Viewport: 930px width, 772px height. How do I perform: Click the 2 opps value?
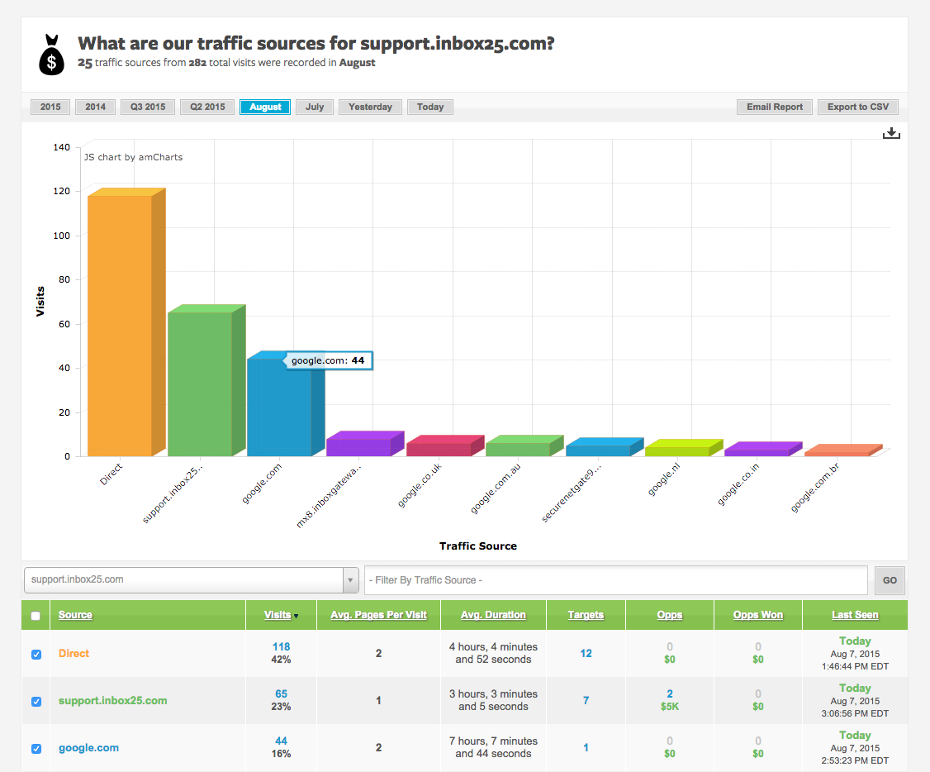click(x=670, y=693)
